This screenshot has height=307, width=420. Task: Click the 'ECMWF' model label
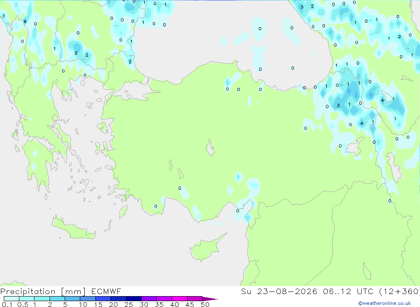pos(106,291)
